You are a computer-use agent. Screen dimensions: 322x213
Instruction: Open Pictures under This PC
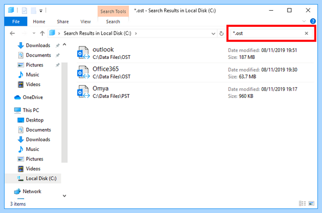click(31, 159)
